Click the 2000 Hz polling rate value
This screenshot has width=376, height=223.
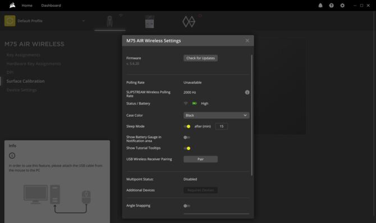190,92
